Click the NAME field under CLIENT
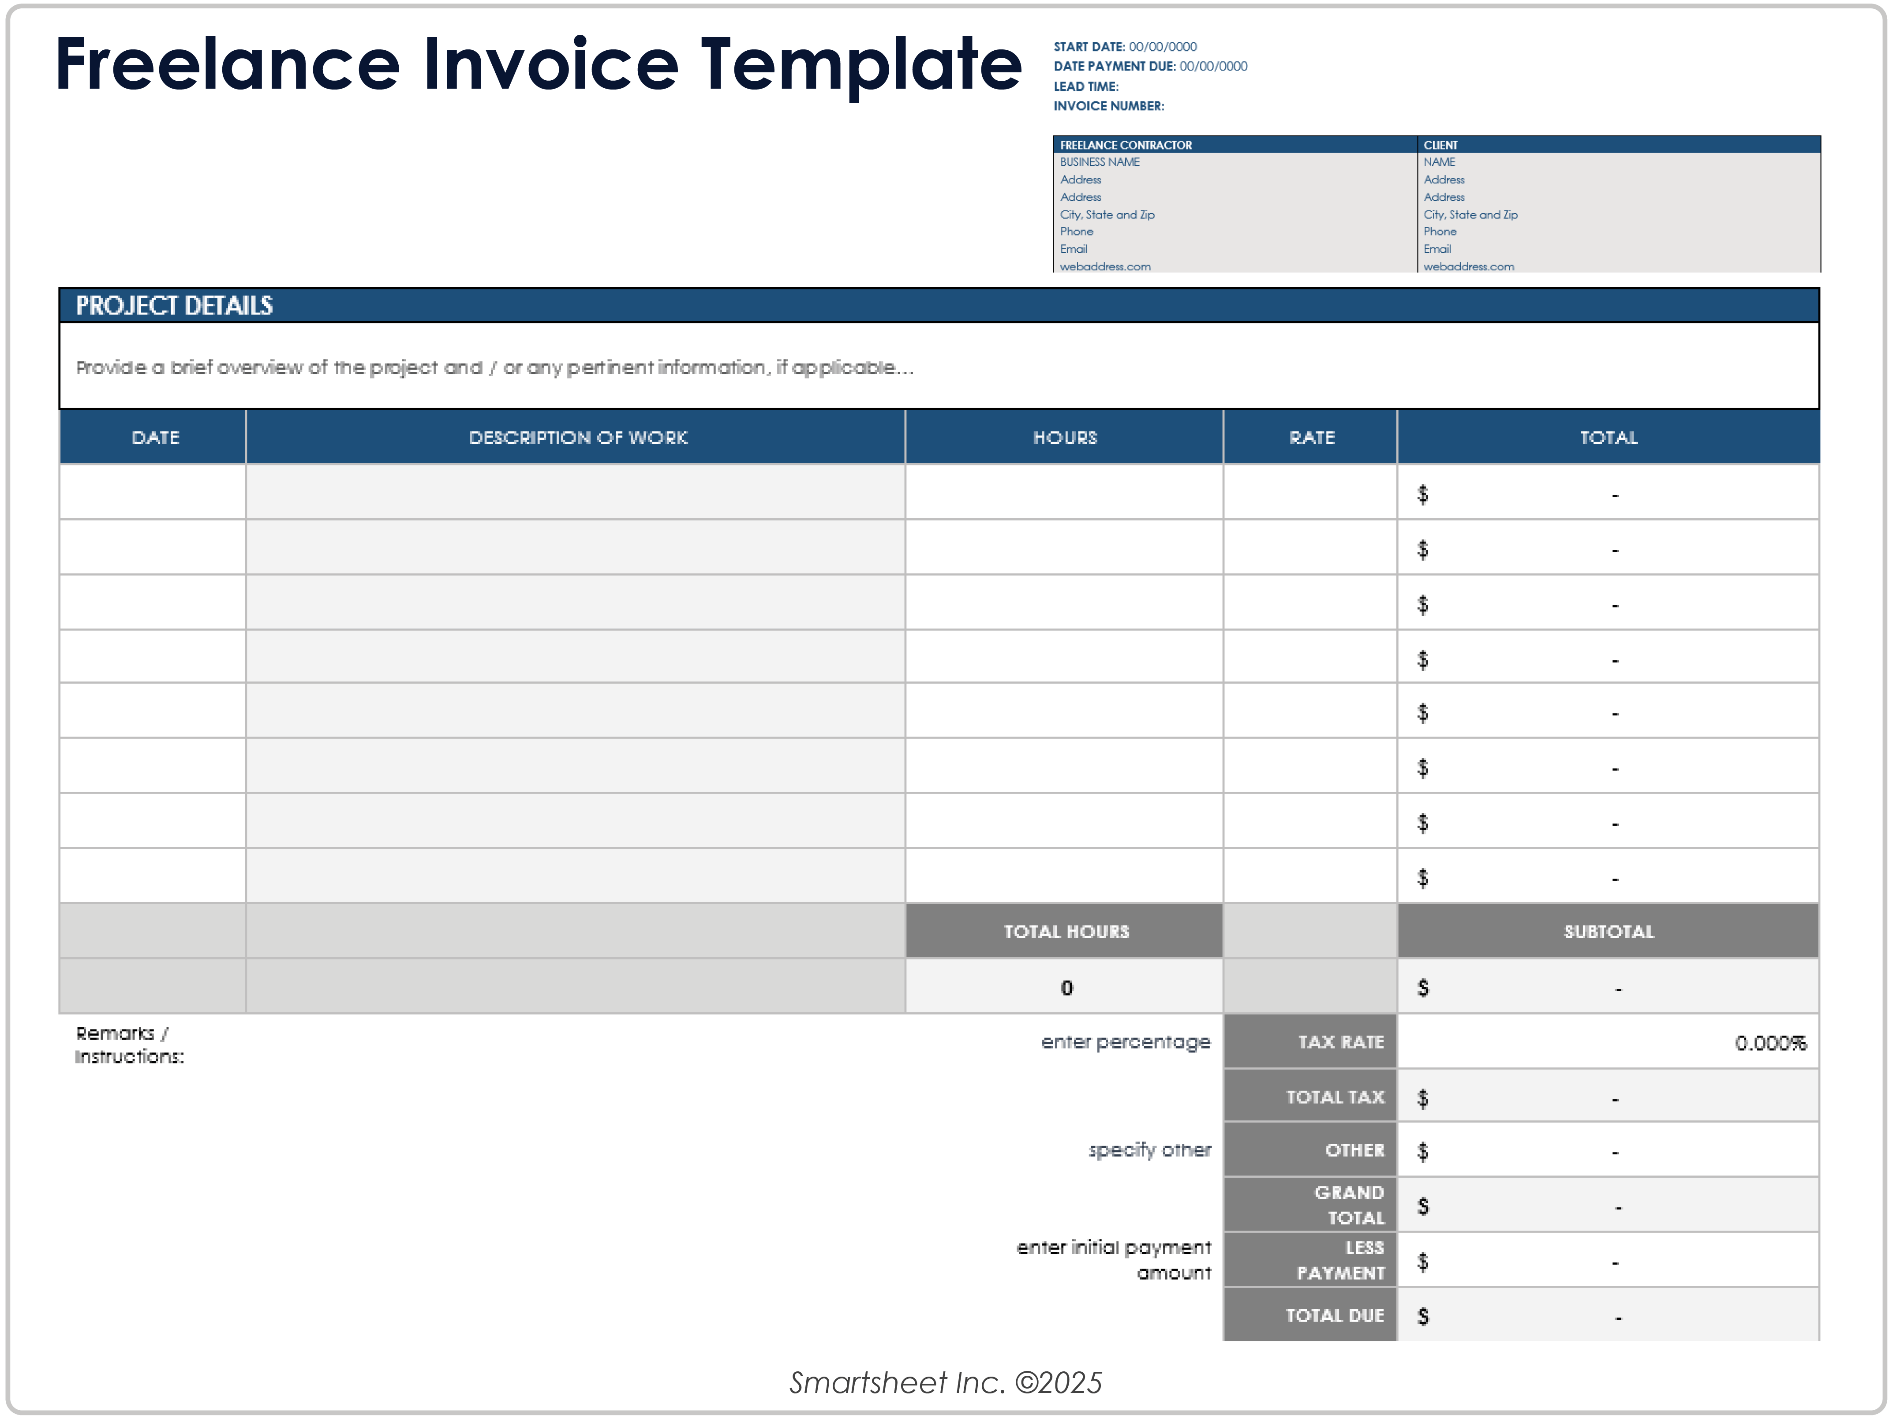Screen dimensions: 1893x1419 point(1440,161)
